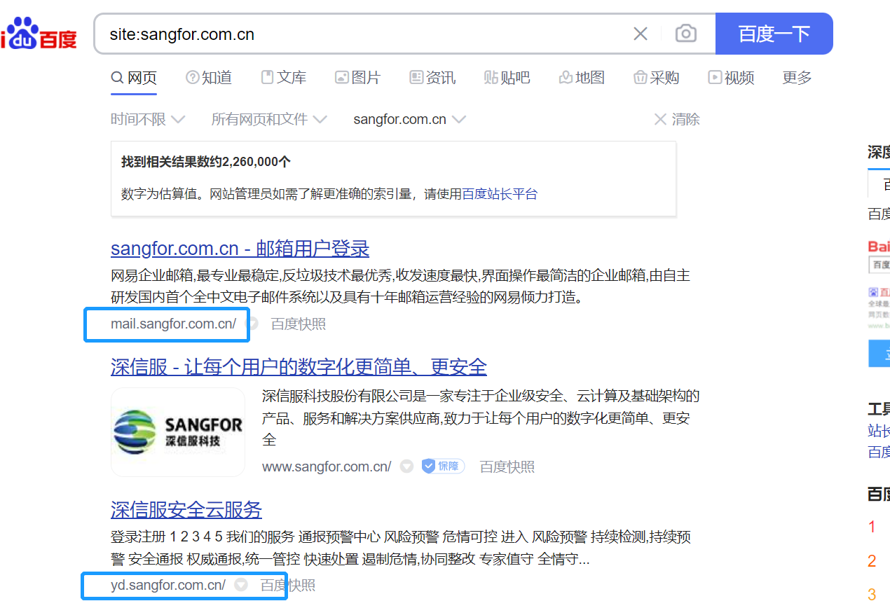The image size is (890, 601).
Task: Click the 保障 shield badge
Action: pyautogui.click(x=443, y=466)
